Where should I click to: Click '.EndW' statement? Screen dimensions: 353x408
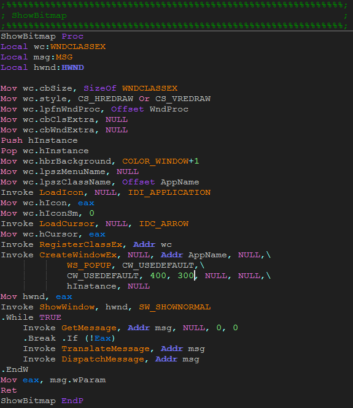[x=15, y=369]
